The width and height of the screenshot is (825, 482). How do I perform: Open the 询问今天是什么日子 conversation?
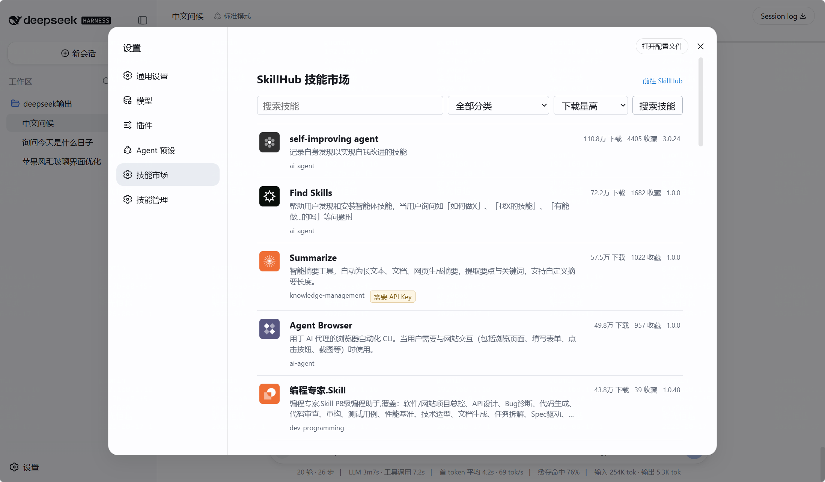click(x=58, y=142)
